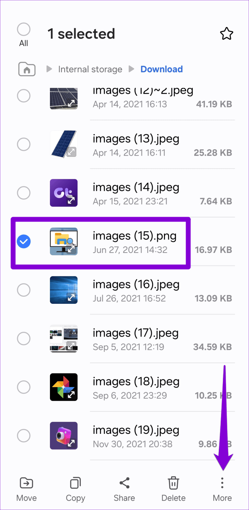Image resolution: width=249 pixels, height=510 pixels.
Task: Select the All checkbox
Action: click(x=23, y=29)
